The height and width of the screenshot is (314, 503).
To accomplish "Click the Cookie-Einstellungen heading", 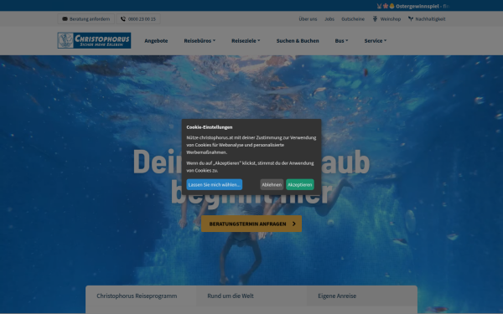I will pos(209,127).
